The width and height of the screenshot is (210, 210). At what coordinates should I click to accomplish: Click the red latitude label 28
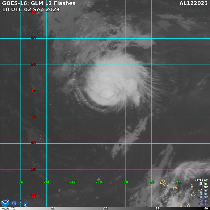pyautogui.click(x=33, y=38)
